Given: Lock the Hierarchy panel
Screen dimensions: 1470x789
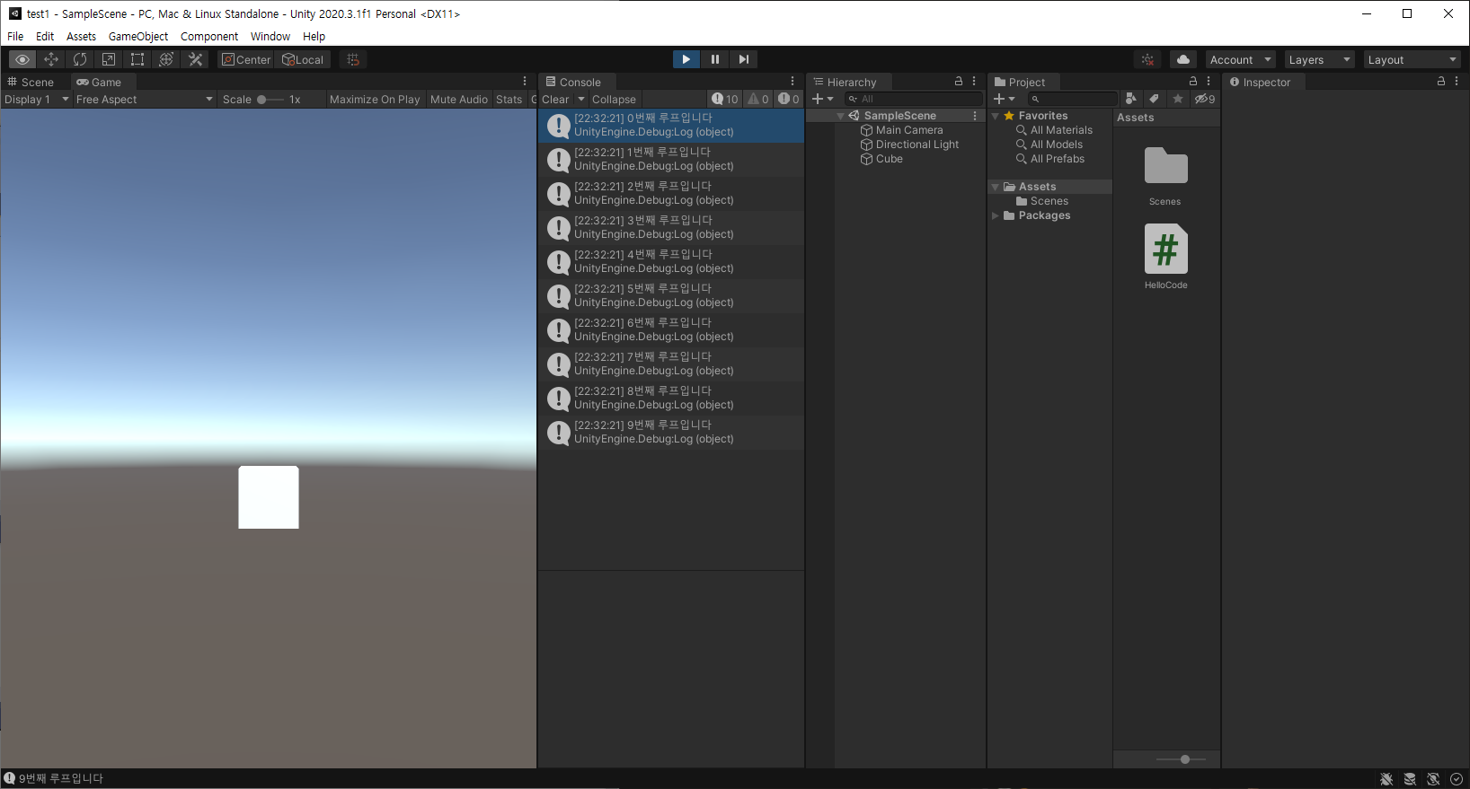Looking at the screenshot, I should click(959, 81).
